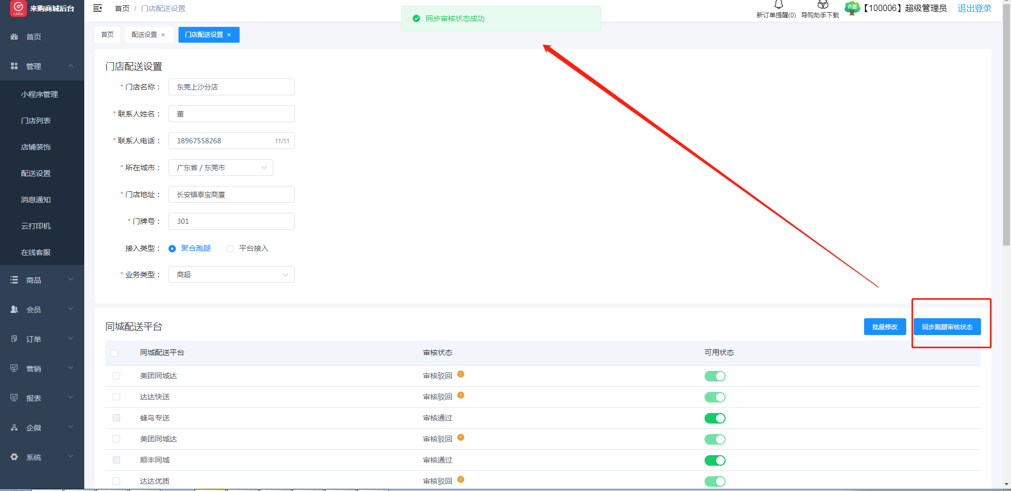This screenshot has width=1011, height=491.
Task: Open 门店列表 in the sidebar
Action: coord(36,121)
